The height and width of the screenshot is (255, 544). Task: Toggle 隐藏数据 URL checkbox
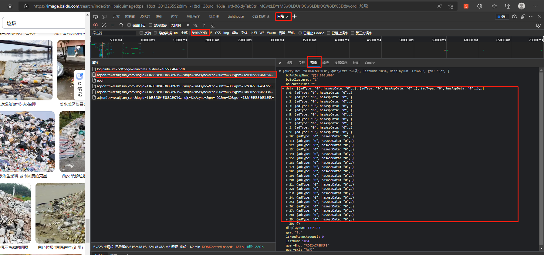pyautogui.click(x=155, y=33)
